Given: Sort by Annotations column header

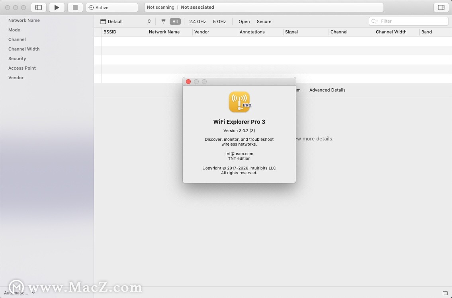Looking at the screenshot, I should [260, 32].
